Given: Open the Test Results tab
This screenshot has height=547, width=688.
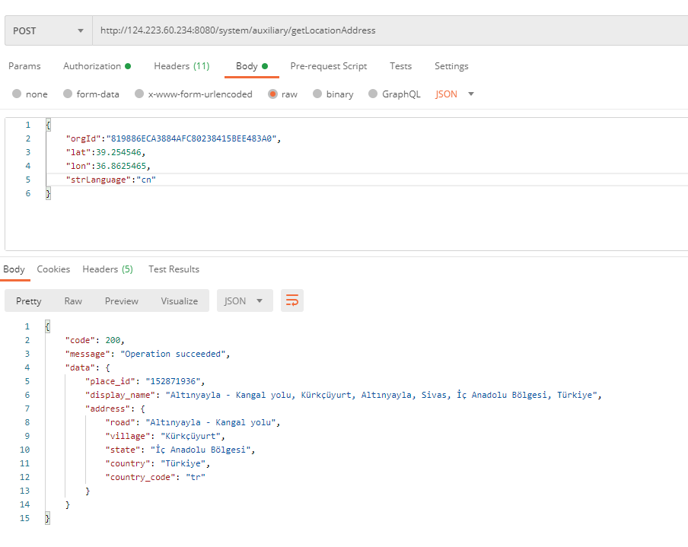Looking at the screenshot, I should coord(174,269).
